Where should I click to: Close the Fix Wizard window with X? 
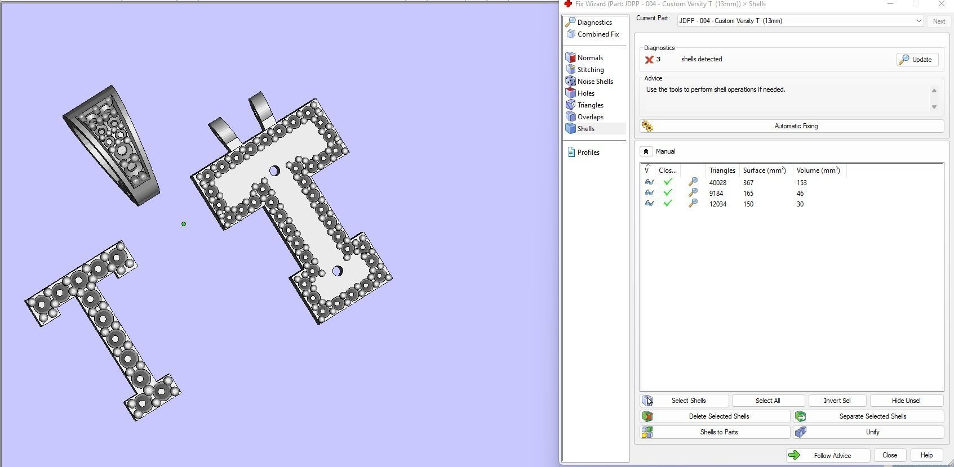[x=942, y=4]
